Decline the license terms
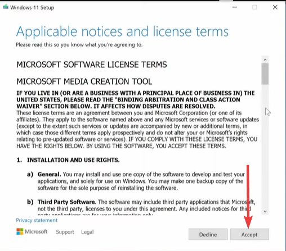The height and width of the screenshot is (251, 286). click(x=208, y=234)
